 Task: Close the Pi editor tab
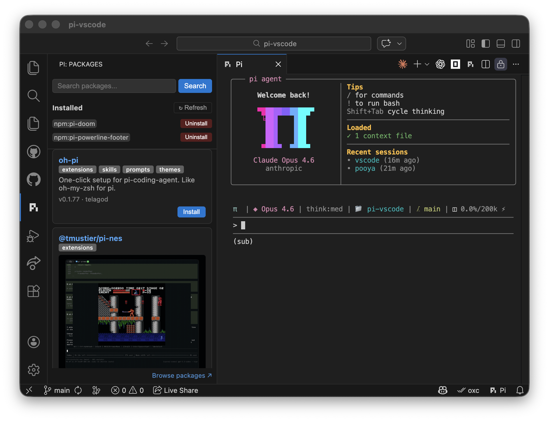[278, 64]
